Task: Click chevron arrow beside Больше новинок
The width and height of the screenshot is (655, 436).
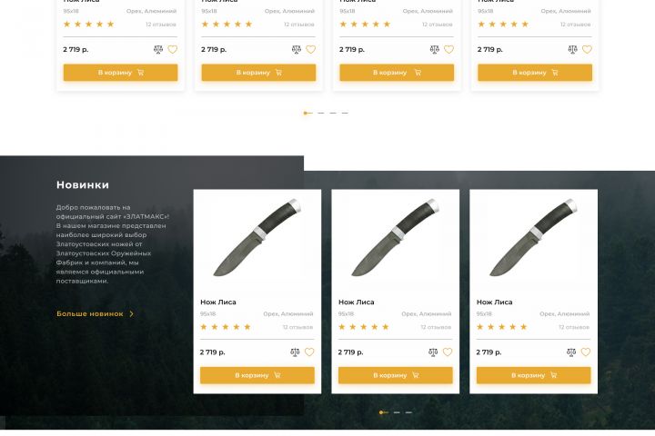Action: (x=132, y=313)
